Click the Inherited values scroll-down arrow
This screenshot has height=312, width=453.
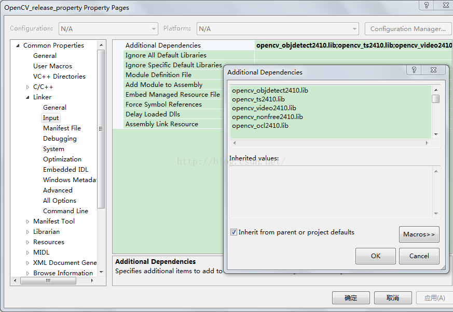pyautogui.click(x=436, y=214)
